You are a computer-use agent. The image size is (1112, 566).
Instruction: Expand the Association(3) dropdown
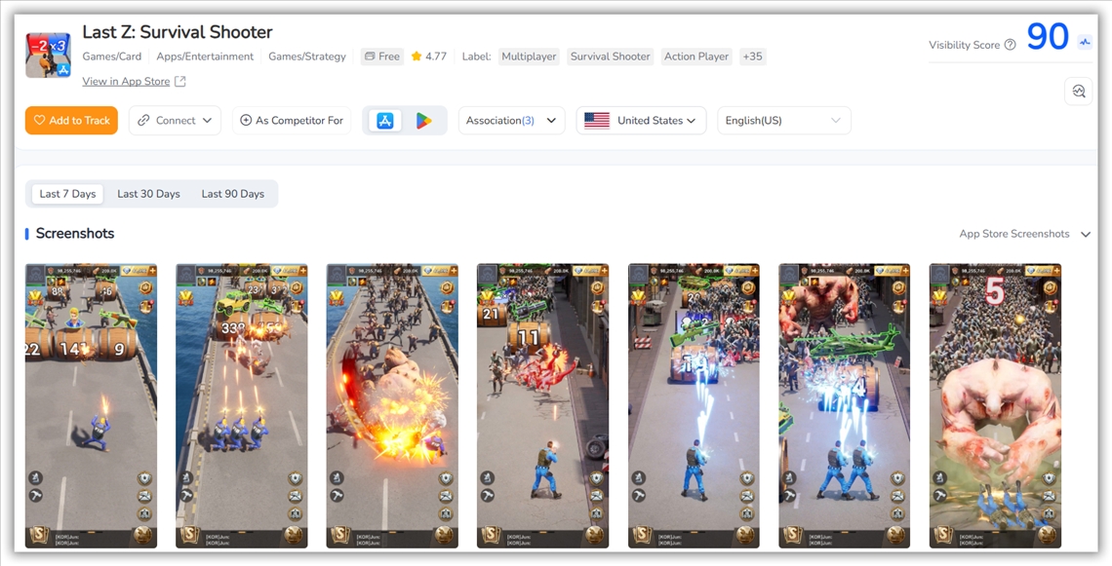(x=511, y=121)
